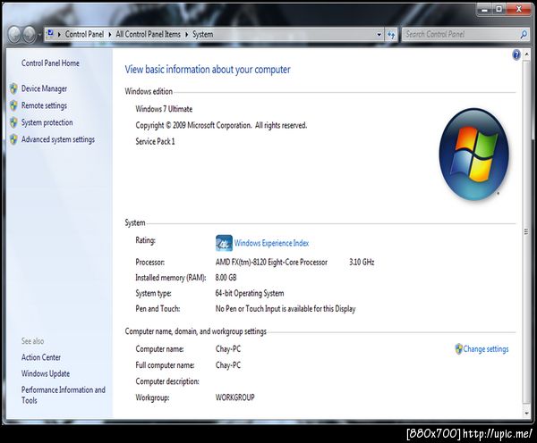
Task: Open Advanced system settings link
Action: (58, 139)
